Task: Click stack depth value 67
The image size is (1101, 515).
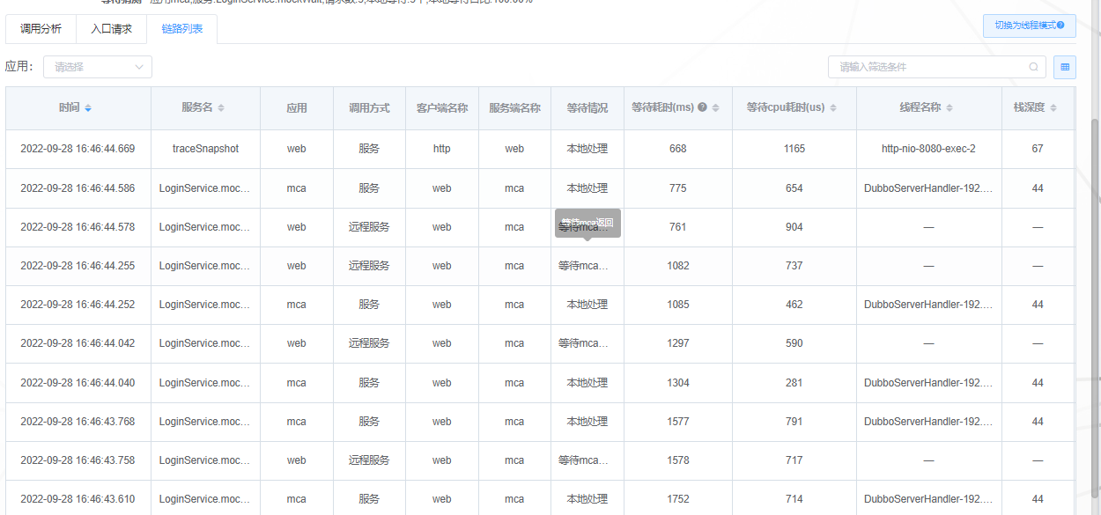Action: coord(1038,149)
